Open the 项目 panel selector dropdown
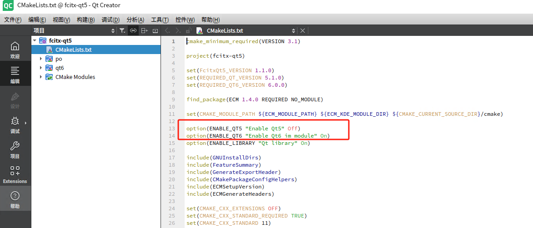This screenshot has width=533, height=228. (113, 31)
